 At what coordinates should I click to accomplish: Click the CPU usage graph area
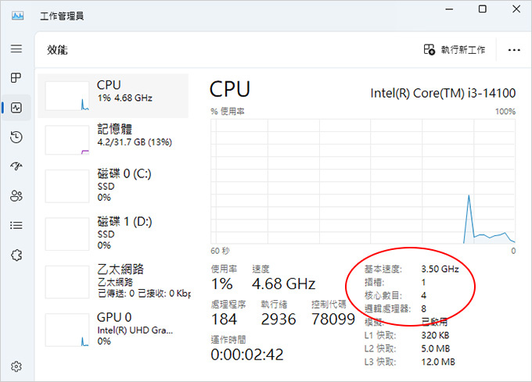click(363, 181)
